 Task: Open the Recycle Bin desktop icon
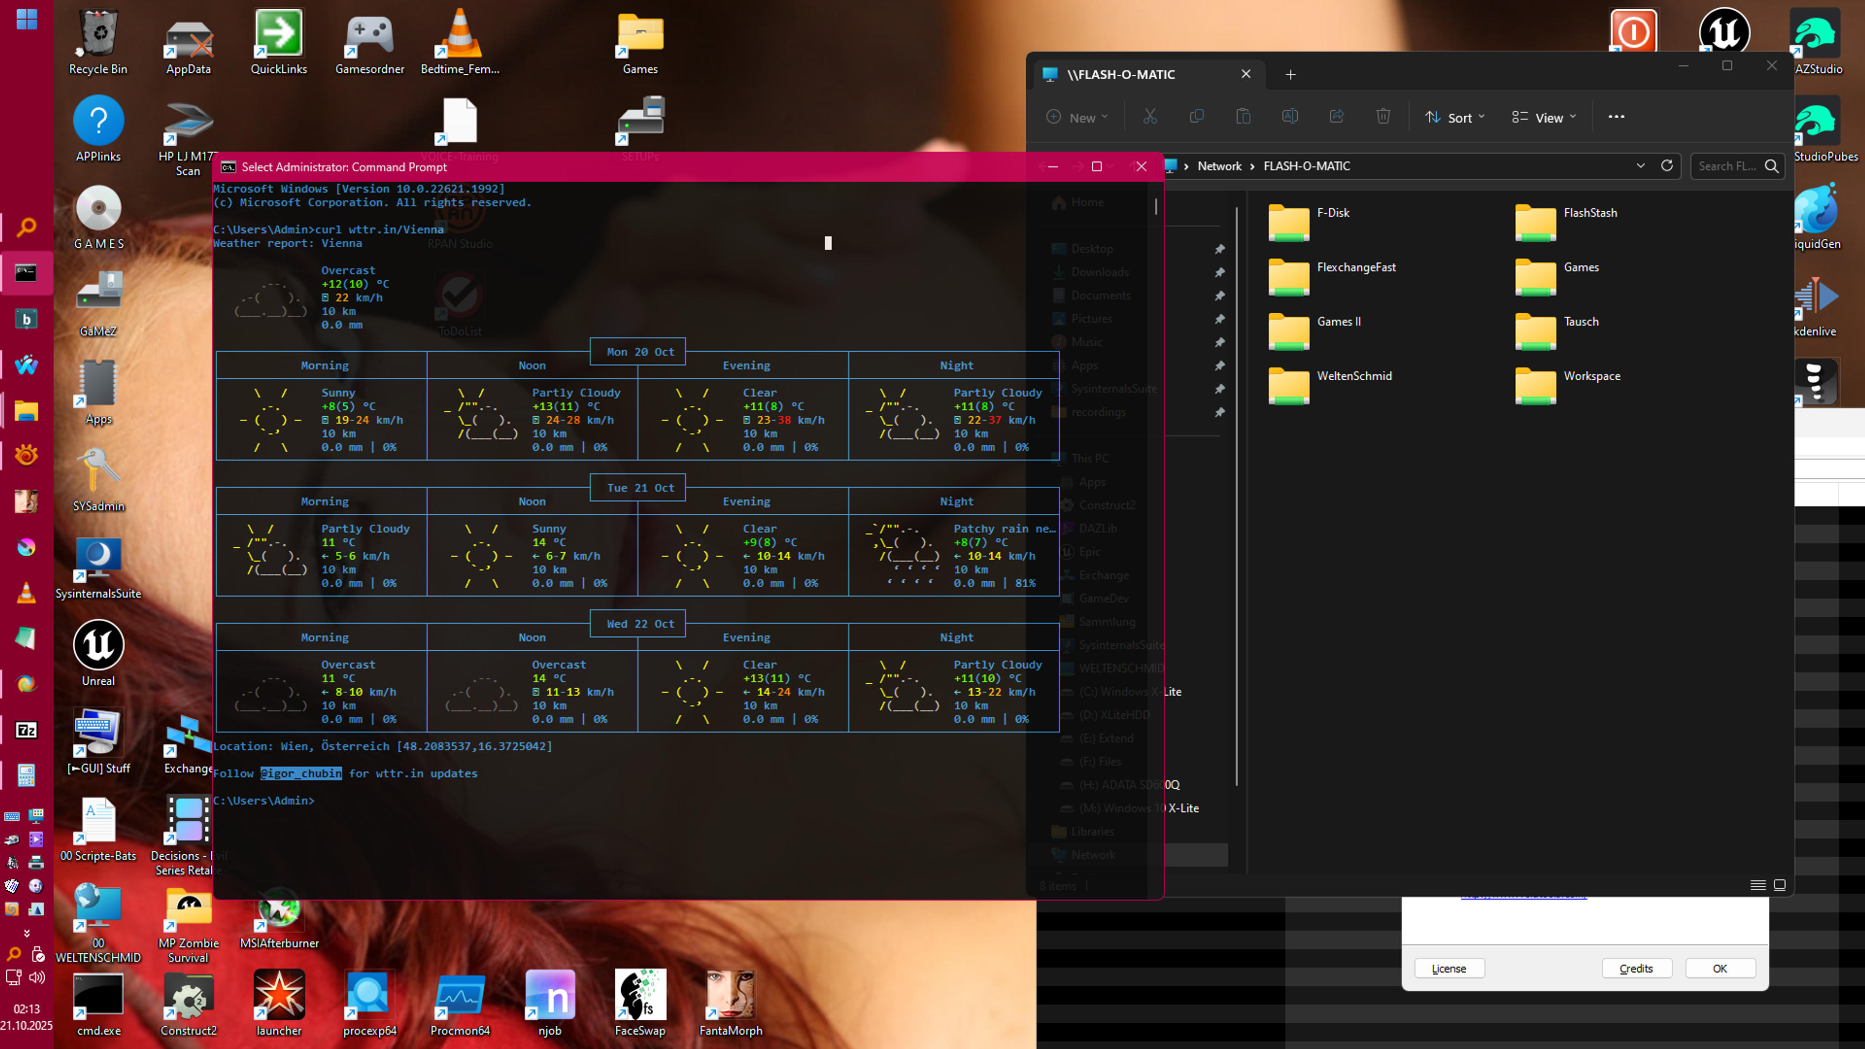tap(98, 42)
